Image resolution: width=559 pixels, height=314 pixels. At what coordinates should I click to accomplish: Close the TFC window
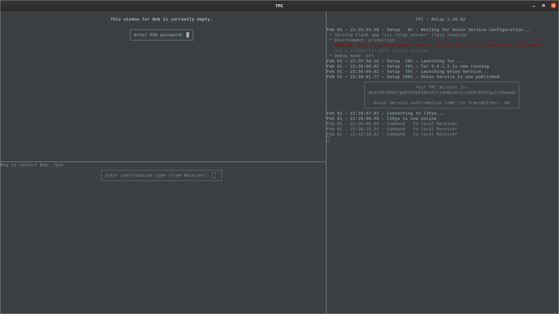553,6
